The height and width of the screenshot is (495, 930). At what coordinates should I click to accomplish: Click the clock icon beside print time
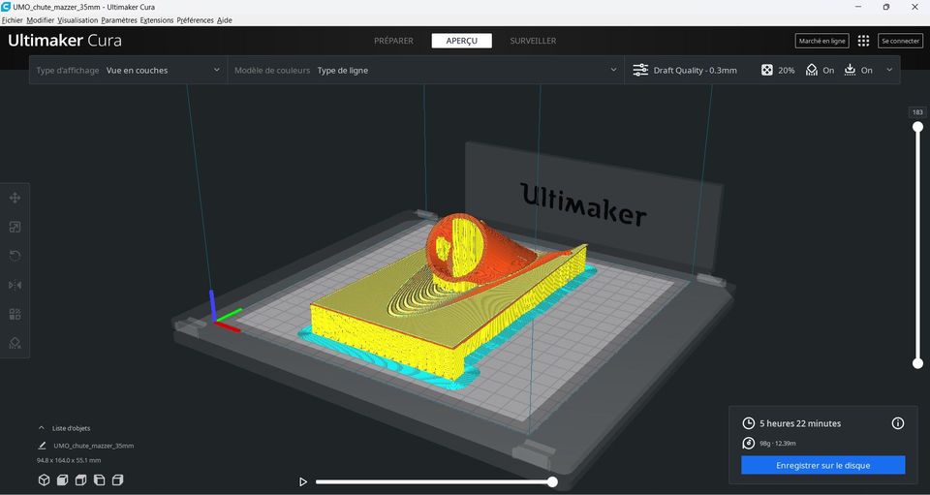pyautogui.click(x=749, y=423)
